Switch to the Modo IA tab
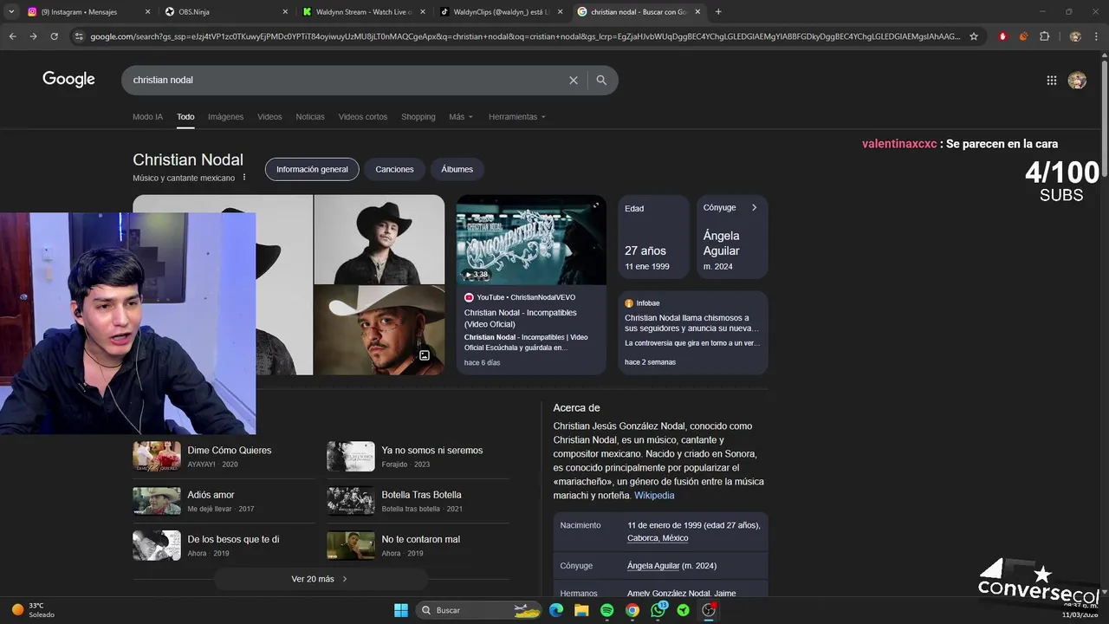The height and width of the screenshot is (624, 1109). point(147,117)
